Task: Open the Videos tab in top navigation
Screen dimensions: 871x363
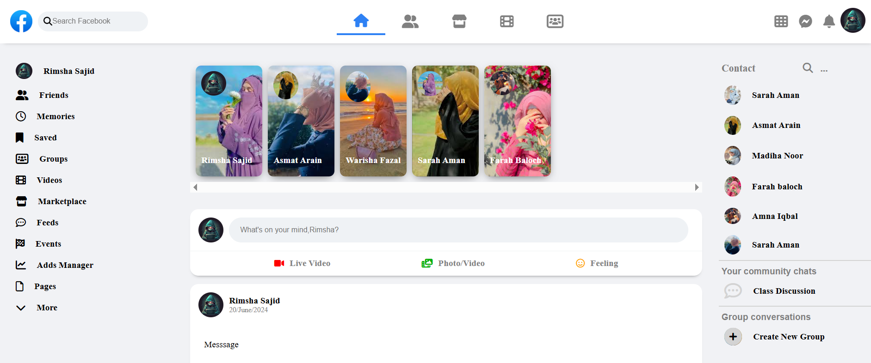Action: click(x=507, y=21)
